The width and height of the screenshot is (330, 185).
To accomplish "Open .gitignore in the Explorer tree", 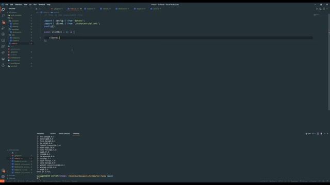I will tap(14, 52).
